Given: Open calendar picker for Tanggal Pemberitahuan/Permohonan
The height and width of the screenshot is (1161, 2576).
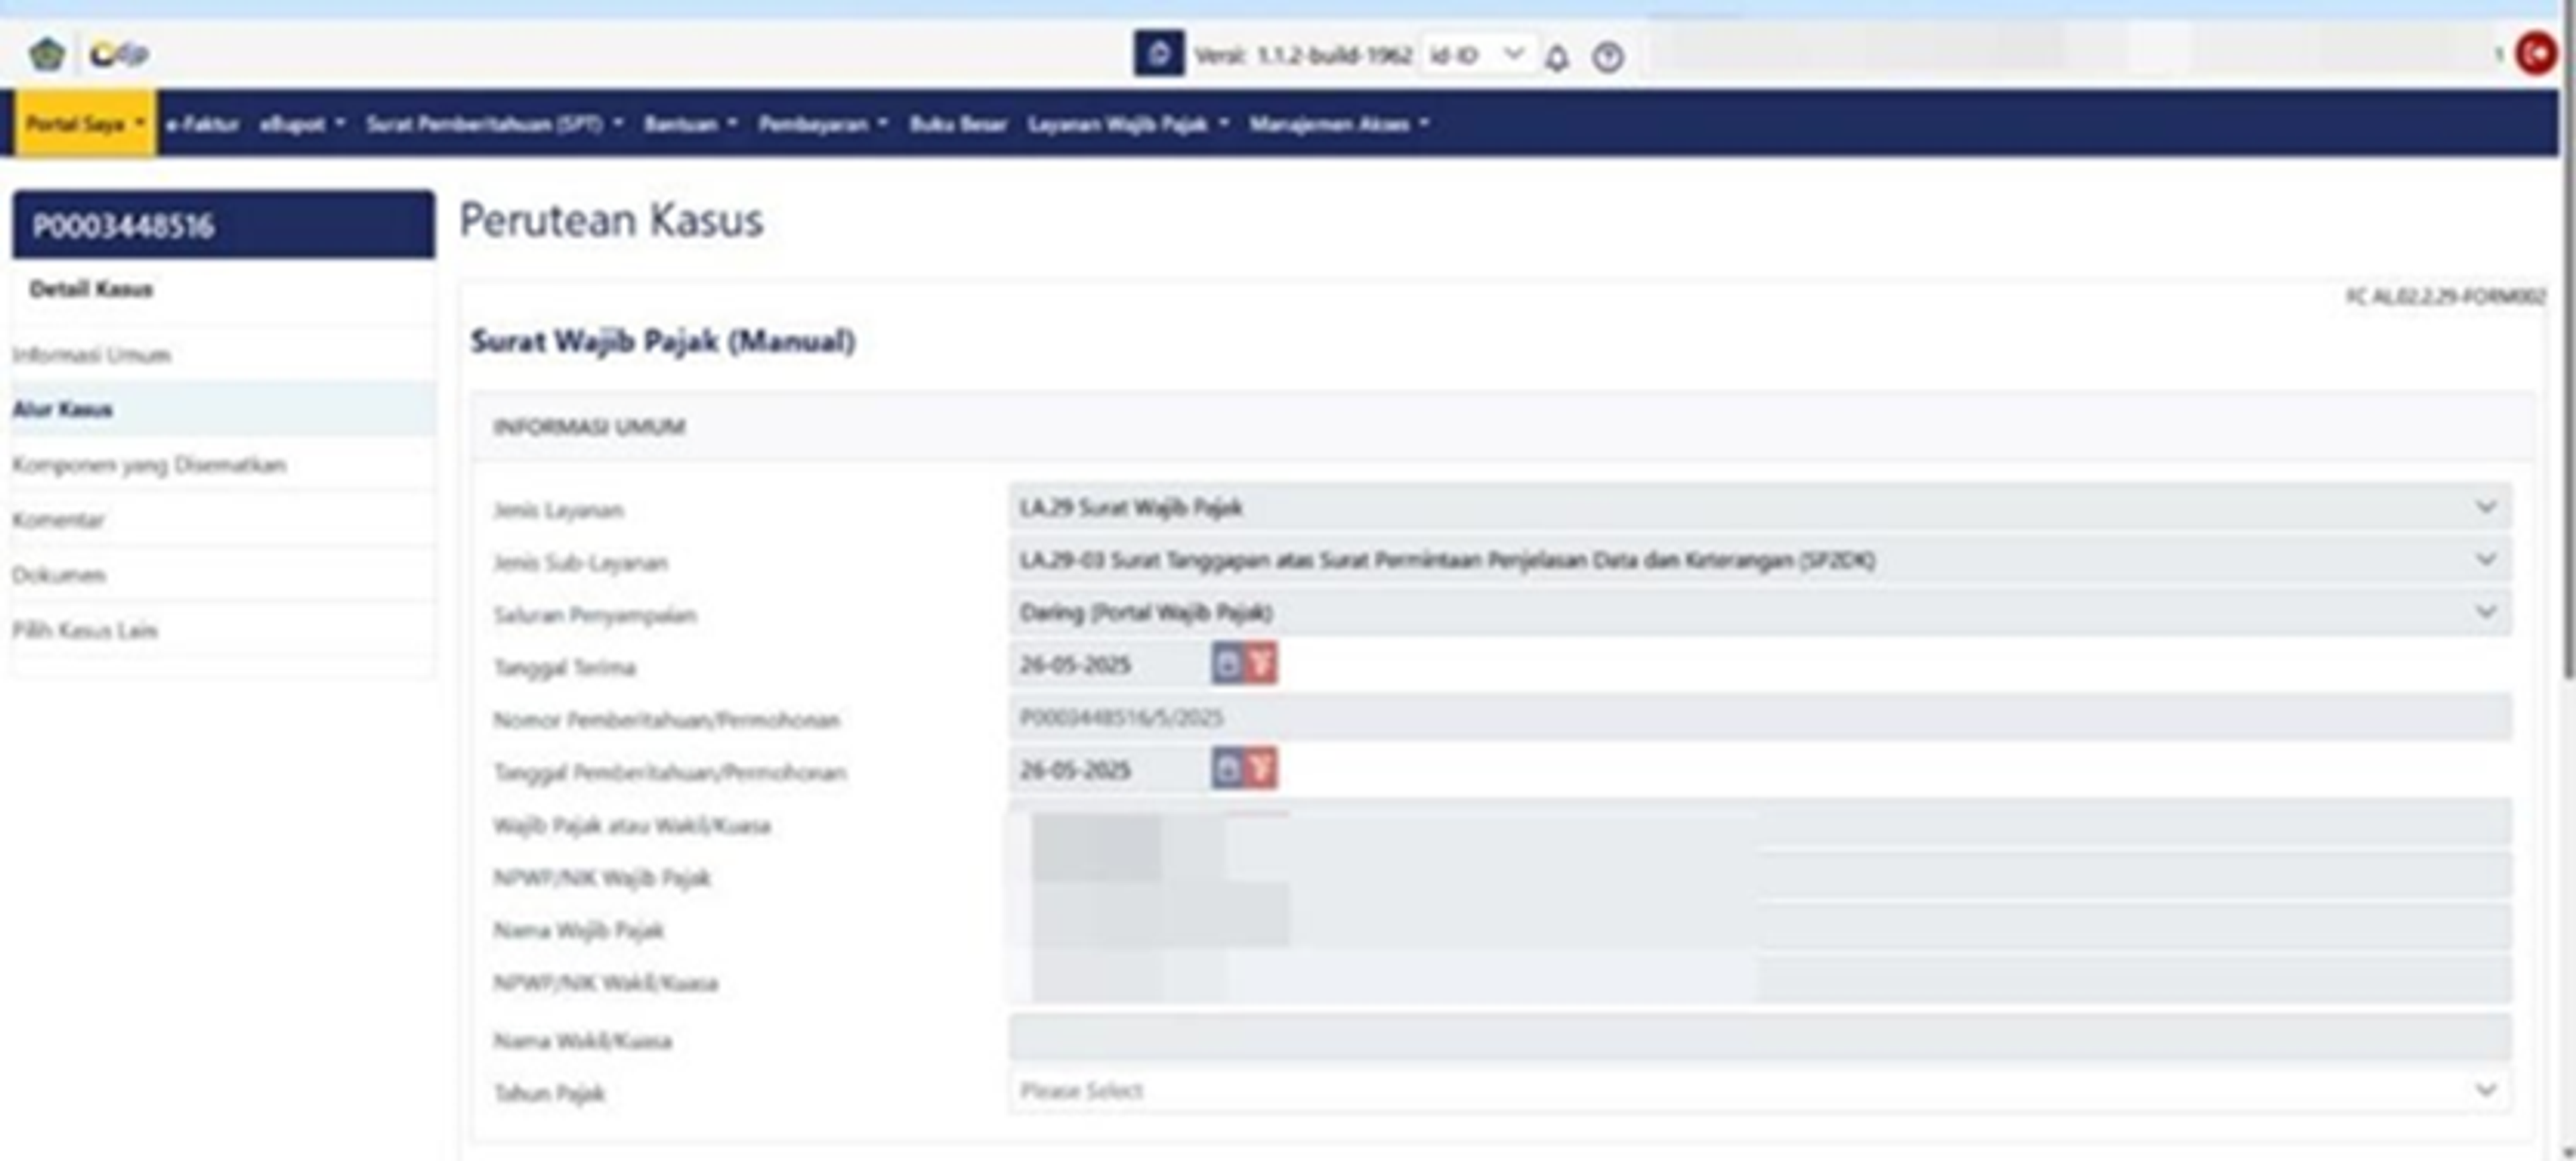Looking at the screenshot, I should tap(1227, 769).
